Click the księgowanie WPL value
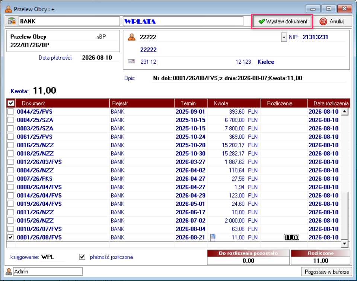 [48, 257]
